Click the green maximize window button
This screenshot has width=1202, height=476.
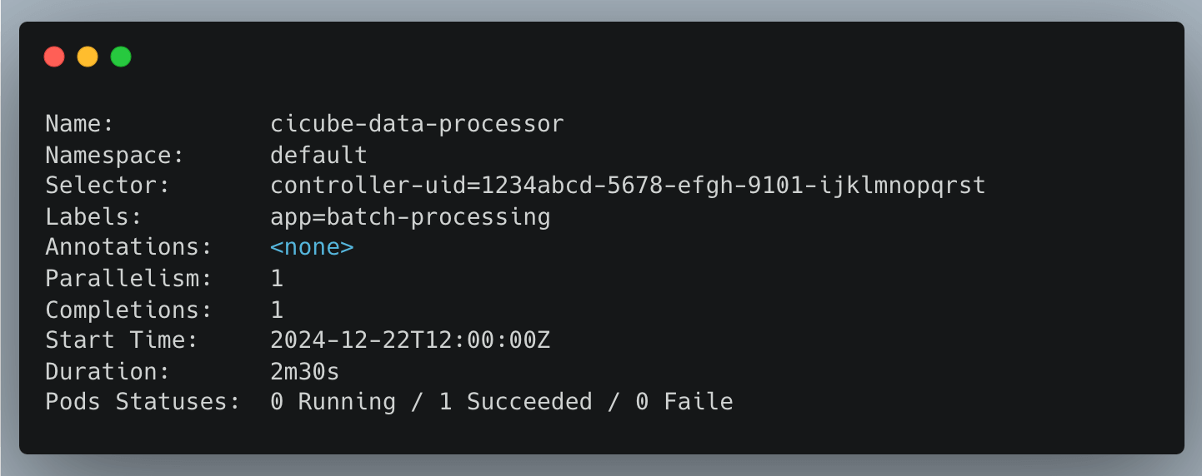click(x=121, y=57)
